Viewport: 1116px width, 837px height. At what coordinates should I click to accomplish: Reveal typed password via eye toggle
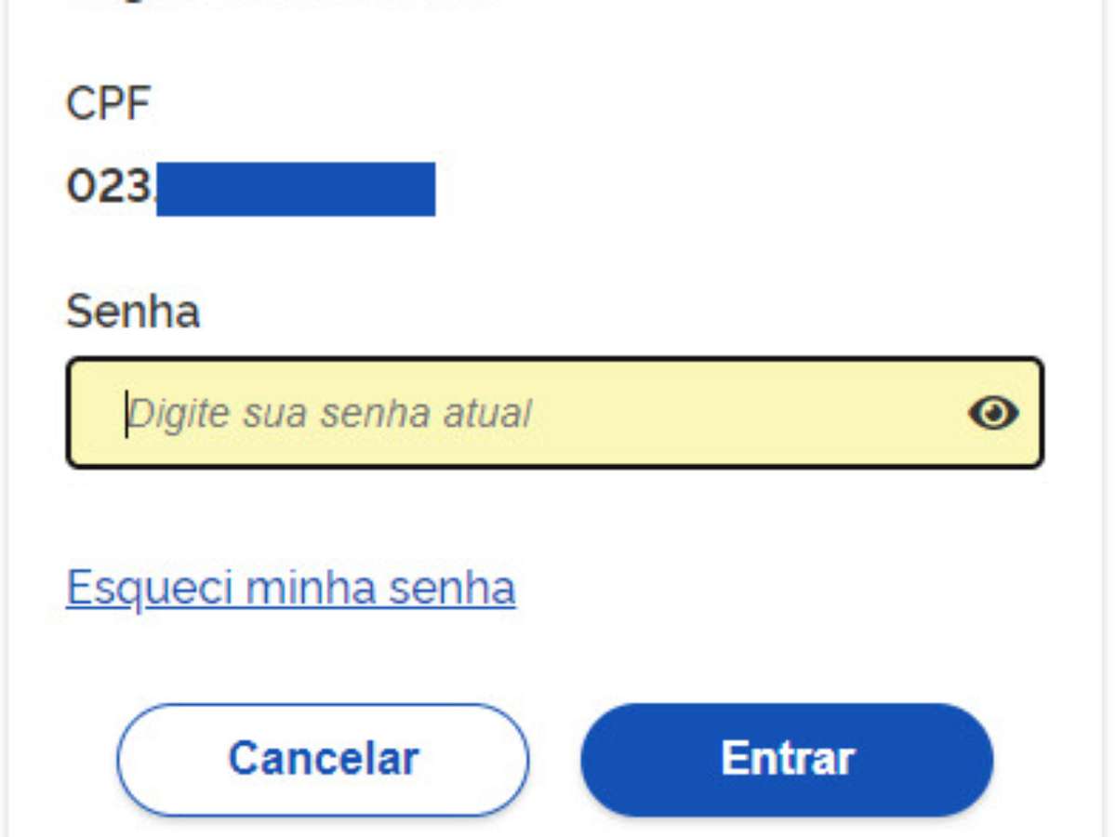coord(992,413)
